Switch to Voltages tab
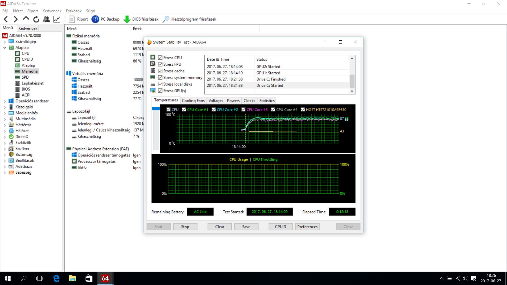The width and height of the screenshot is (507, 285). click(x=216, y=101)
